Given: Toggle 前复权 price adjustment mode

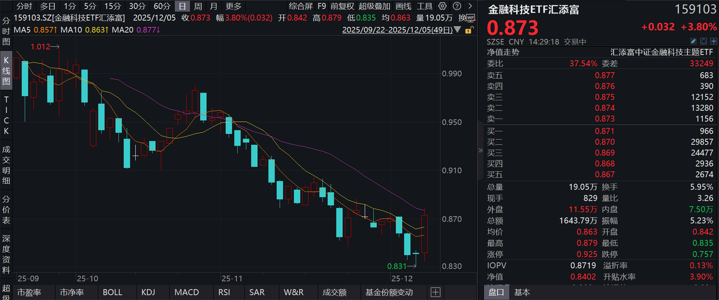Looking at the screenshot, I should coord(342,6).
